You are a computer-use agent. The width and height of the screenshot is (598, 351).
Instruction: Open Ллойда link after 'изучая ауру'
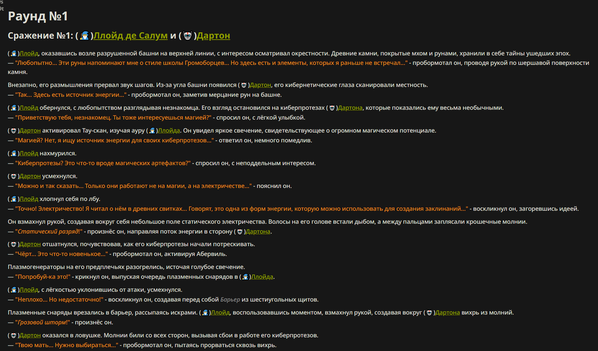[x=169, y=130]
